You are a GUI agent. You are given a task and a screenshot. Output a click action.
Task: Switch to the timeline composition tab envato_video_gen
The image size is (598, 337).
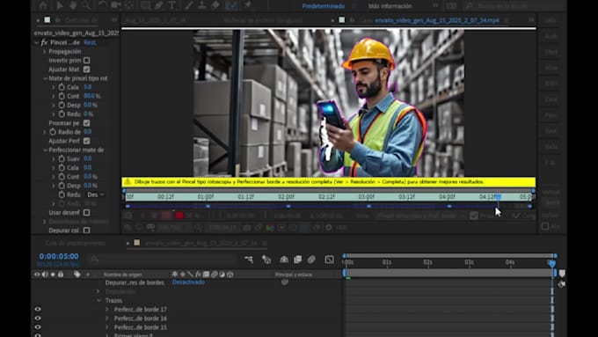(x=201, y=243)
